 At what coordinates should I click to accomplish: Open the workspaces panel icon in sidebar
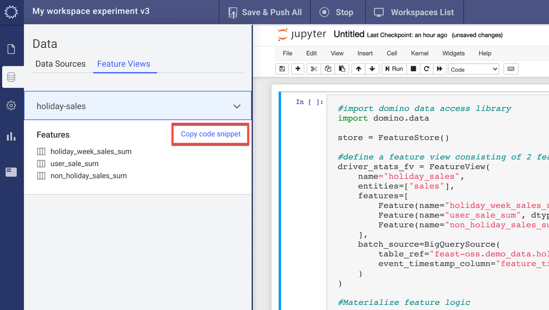[x=12, y=172]
